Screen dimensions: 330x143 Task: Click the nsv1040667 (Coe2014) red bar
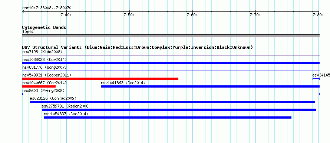39,86
